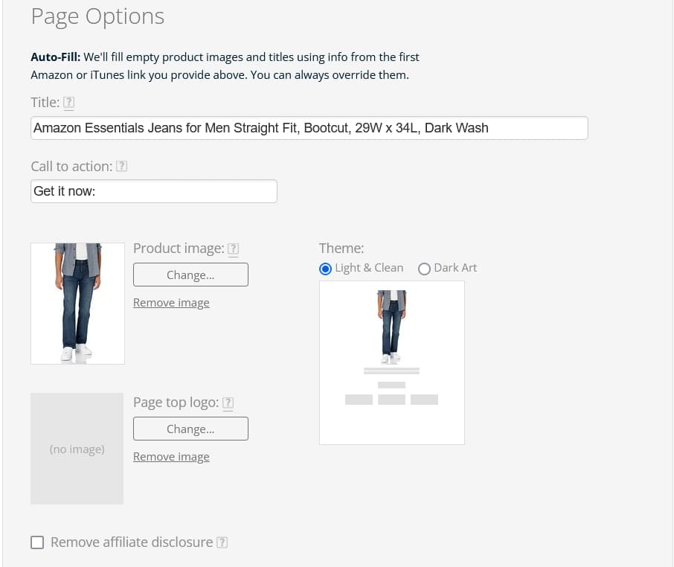
Task: Remove the page top logo image link
Action: 171,457
